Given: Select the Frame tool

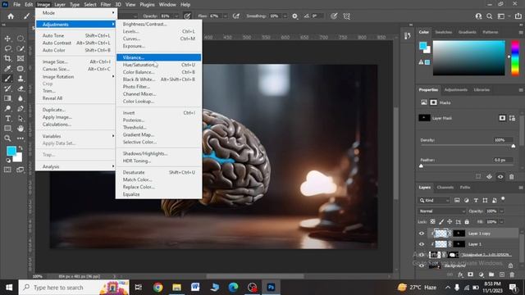Looking at the screenshot, I should click(x=21, y=58).
